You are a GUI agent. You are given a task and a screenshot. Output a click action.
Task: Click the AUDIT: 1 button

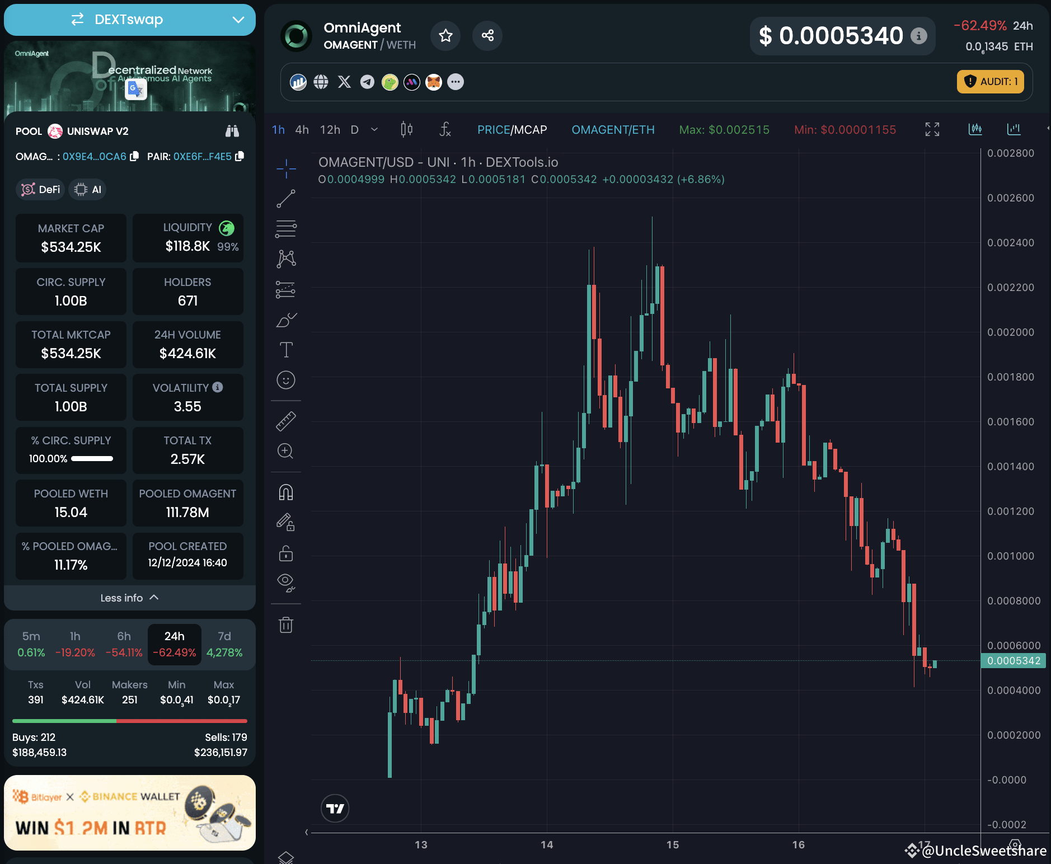(991, 82)
